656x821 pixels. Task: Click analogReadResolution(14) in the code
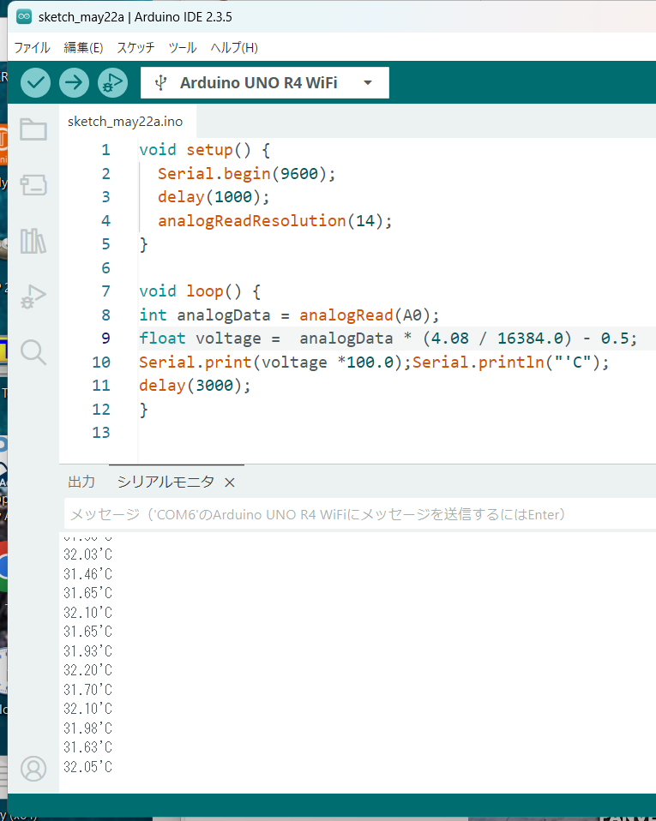pos(274,220)
